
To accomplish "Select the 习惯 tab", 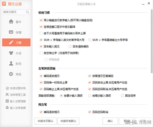I will pos(16,42).
